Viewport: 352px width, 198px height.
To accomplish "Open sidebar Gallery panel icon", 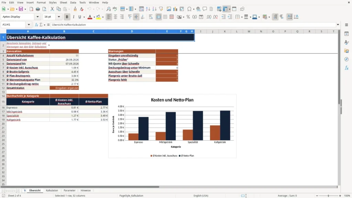I will pyautogui.click(x=346, y=51).
